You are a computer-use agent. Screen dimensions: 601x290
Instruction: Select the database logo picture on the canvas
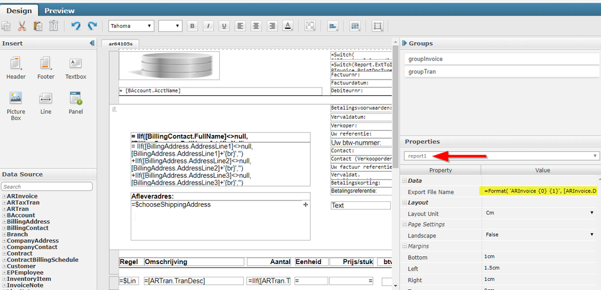[x=169, y=66]
